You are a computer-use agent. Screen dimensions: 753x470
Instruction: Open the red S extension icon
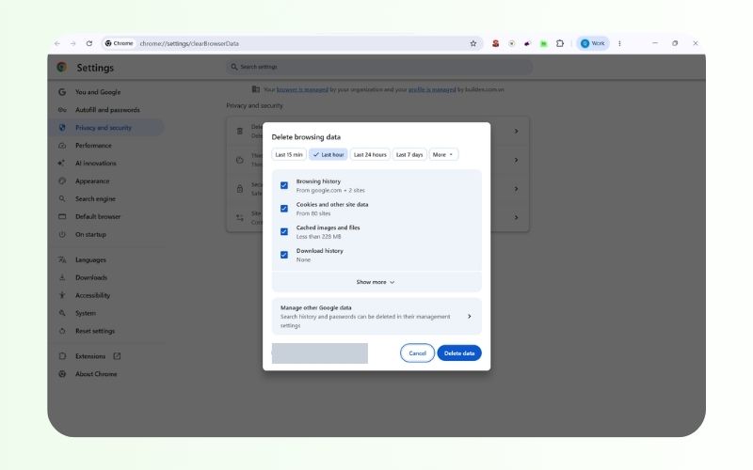pos(496,43)
